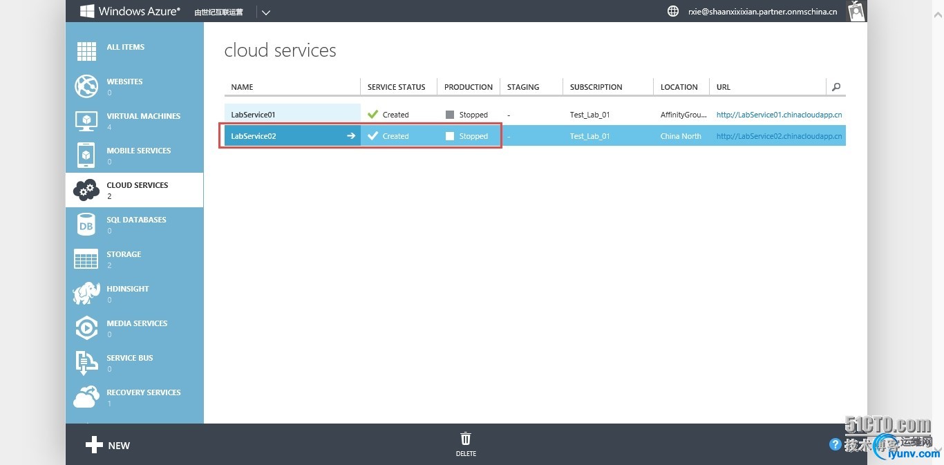The width and height of the screenshot is (944, 465).
Task: Click the AffinityGroup location cell
Action: click(x=683, y=115)
